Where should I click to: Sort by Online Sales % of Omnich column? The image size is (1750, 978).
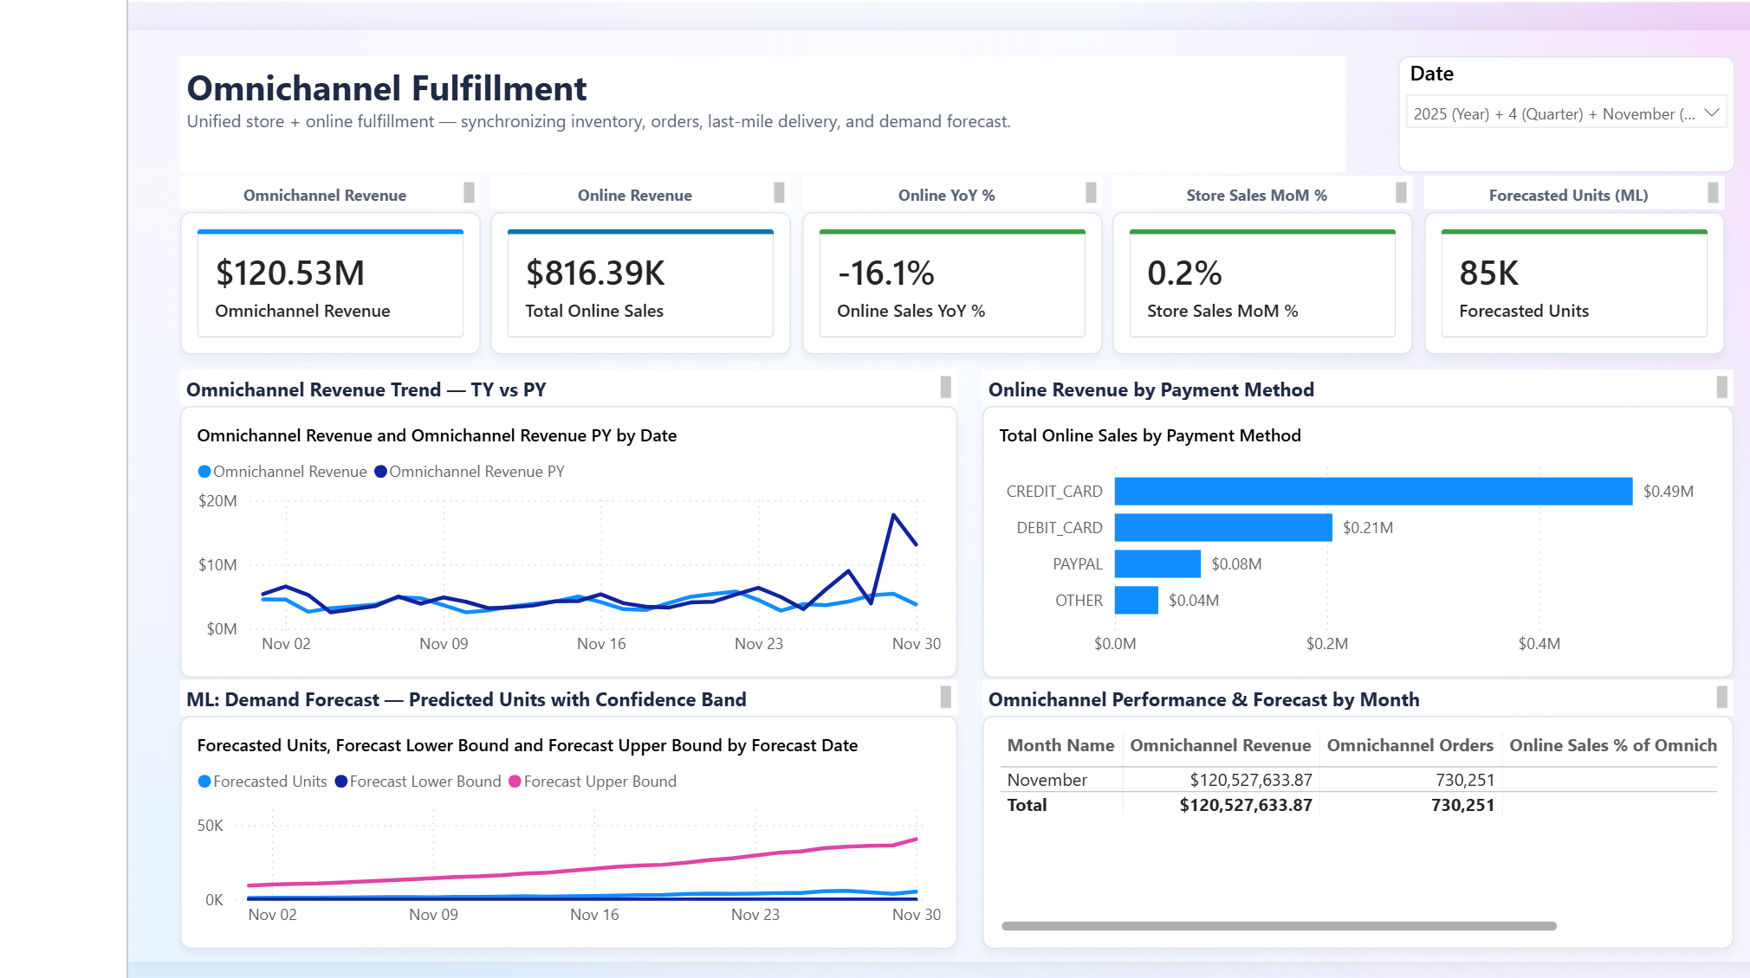1612,745
